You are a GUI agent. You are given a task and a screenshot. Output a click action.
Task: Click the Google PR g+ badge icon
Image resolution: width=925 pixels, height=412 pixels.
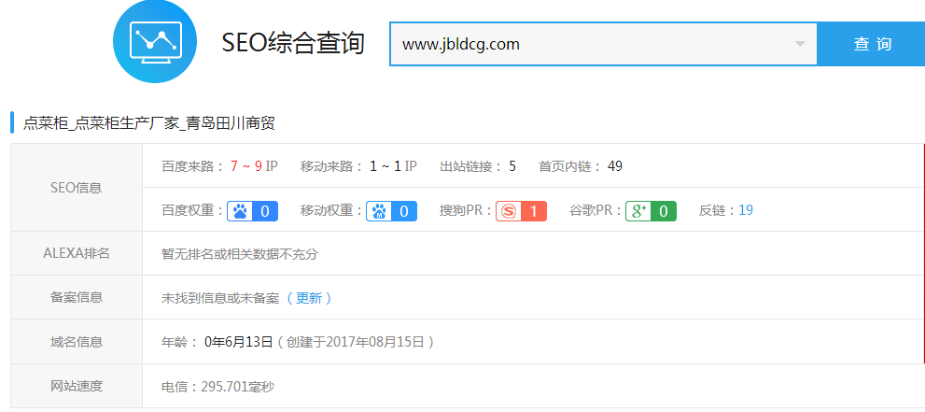(x=638, y=211)
